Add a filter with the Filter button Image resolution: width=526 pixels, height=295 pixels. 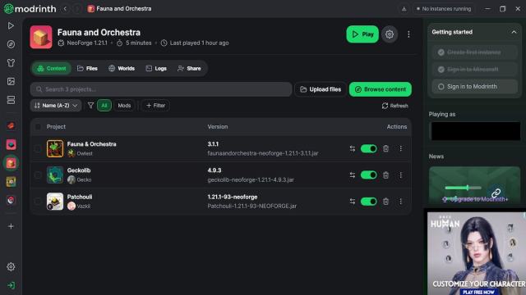(155, 106)
